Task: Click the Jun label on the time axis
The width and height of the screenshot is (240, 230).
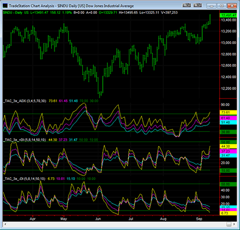Action: (98, 219)
